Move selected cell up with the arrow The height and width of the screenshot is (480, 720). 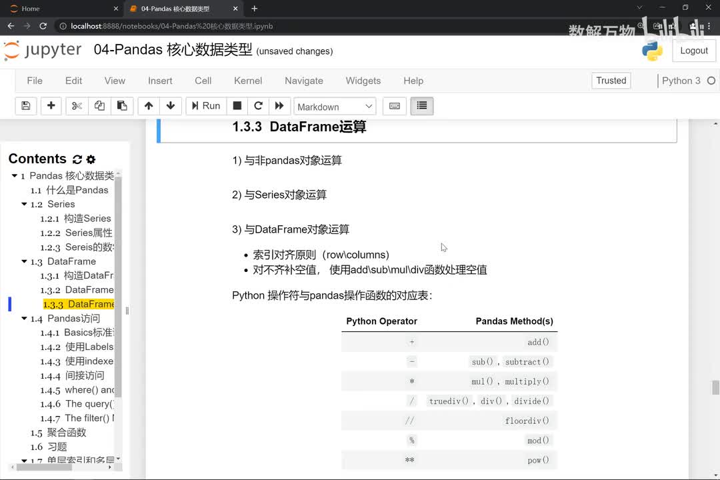[148, 106]
